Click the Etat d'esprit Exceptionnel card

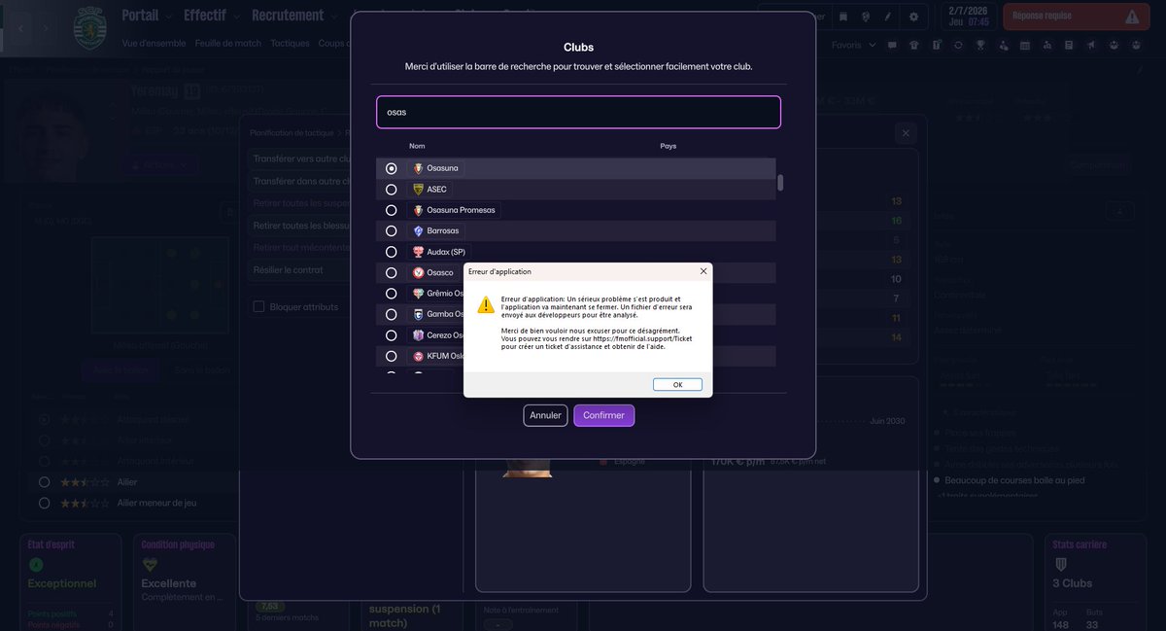click(71, 581)
